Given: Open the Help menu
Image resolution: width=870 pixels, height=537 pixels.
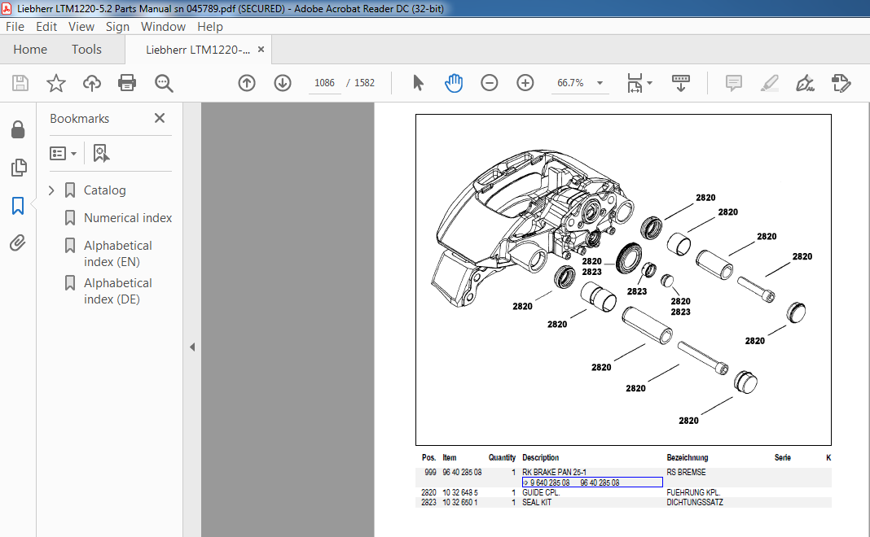Looking at the screenshot, I should coord(209,27).
